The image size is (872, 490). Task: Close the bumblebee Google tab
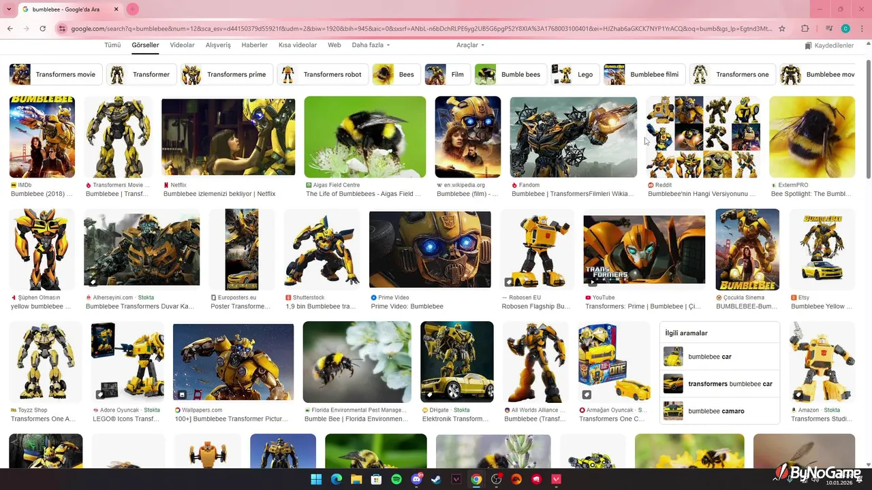116,10
